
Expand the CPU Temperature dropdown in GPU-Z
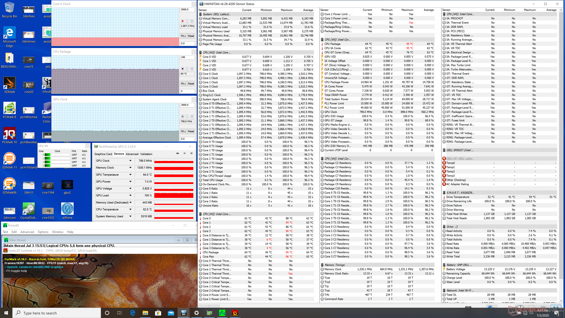[130, 209]
